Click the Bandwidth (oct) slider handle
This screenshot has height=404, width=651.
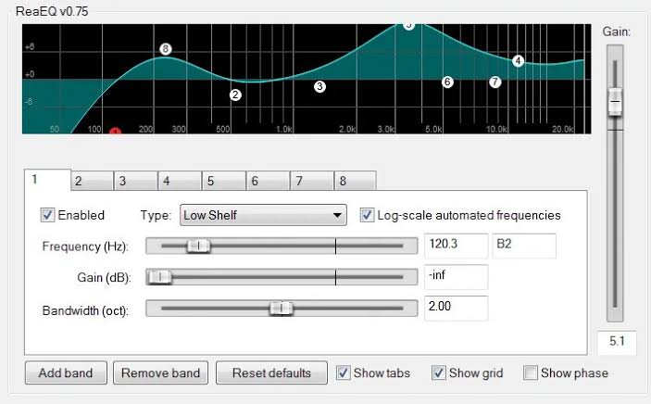click(282, 309)
